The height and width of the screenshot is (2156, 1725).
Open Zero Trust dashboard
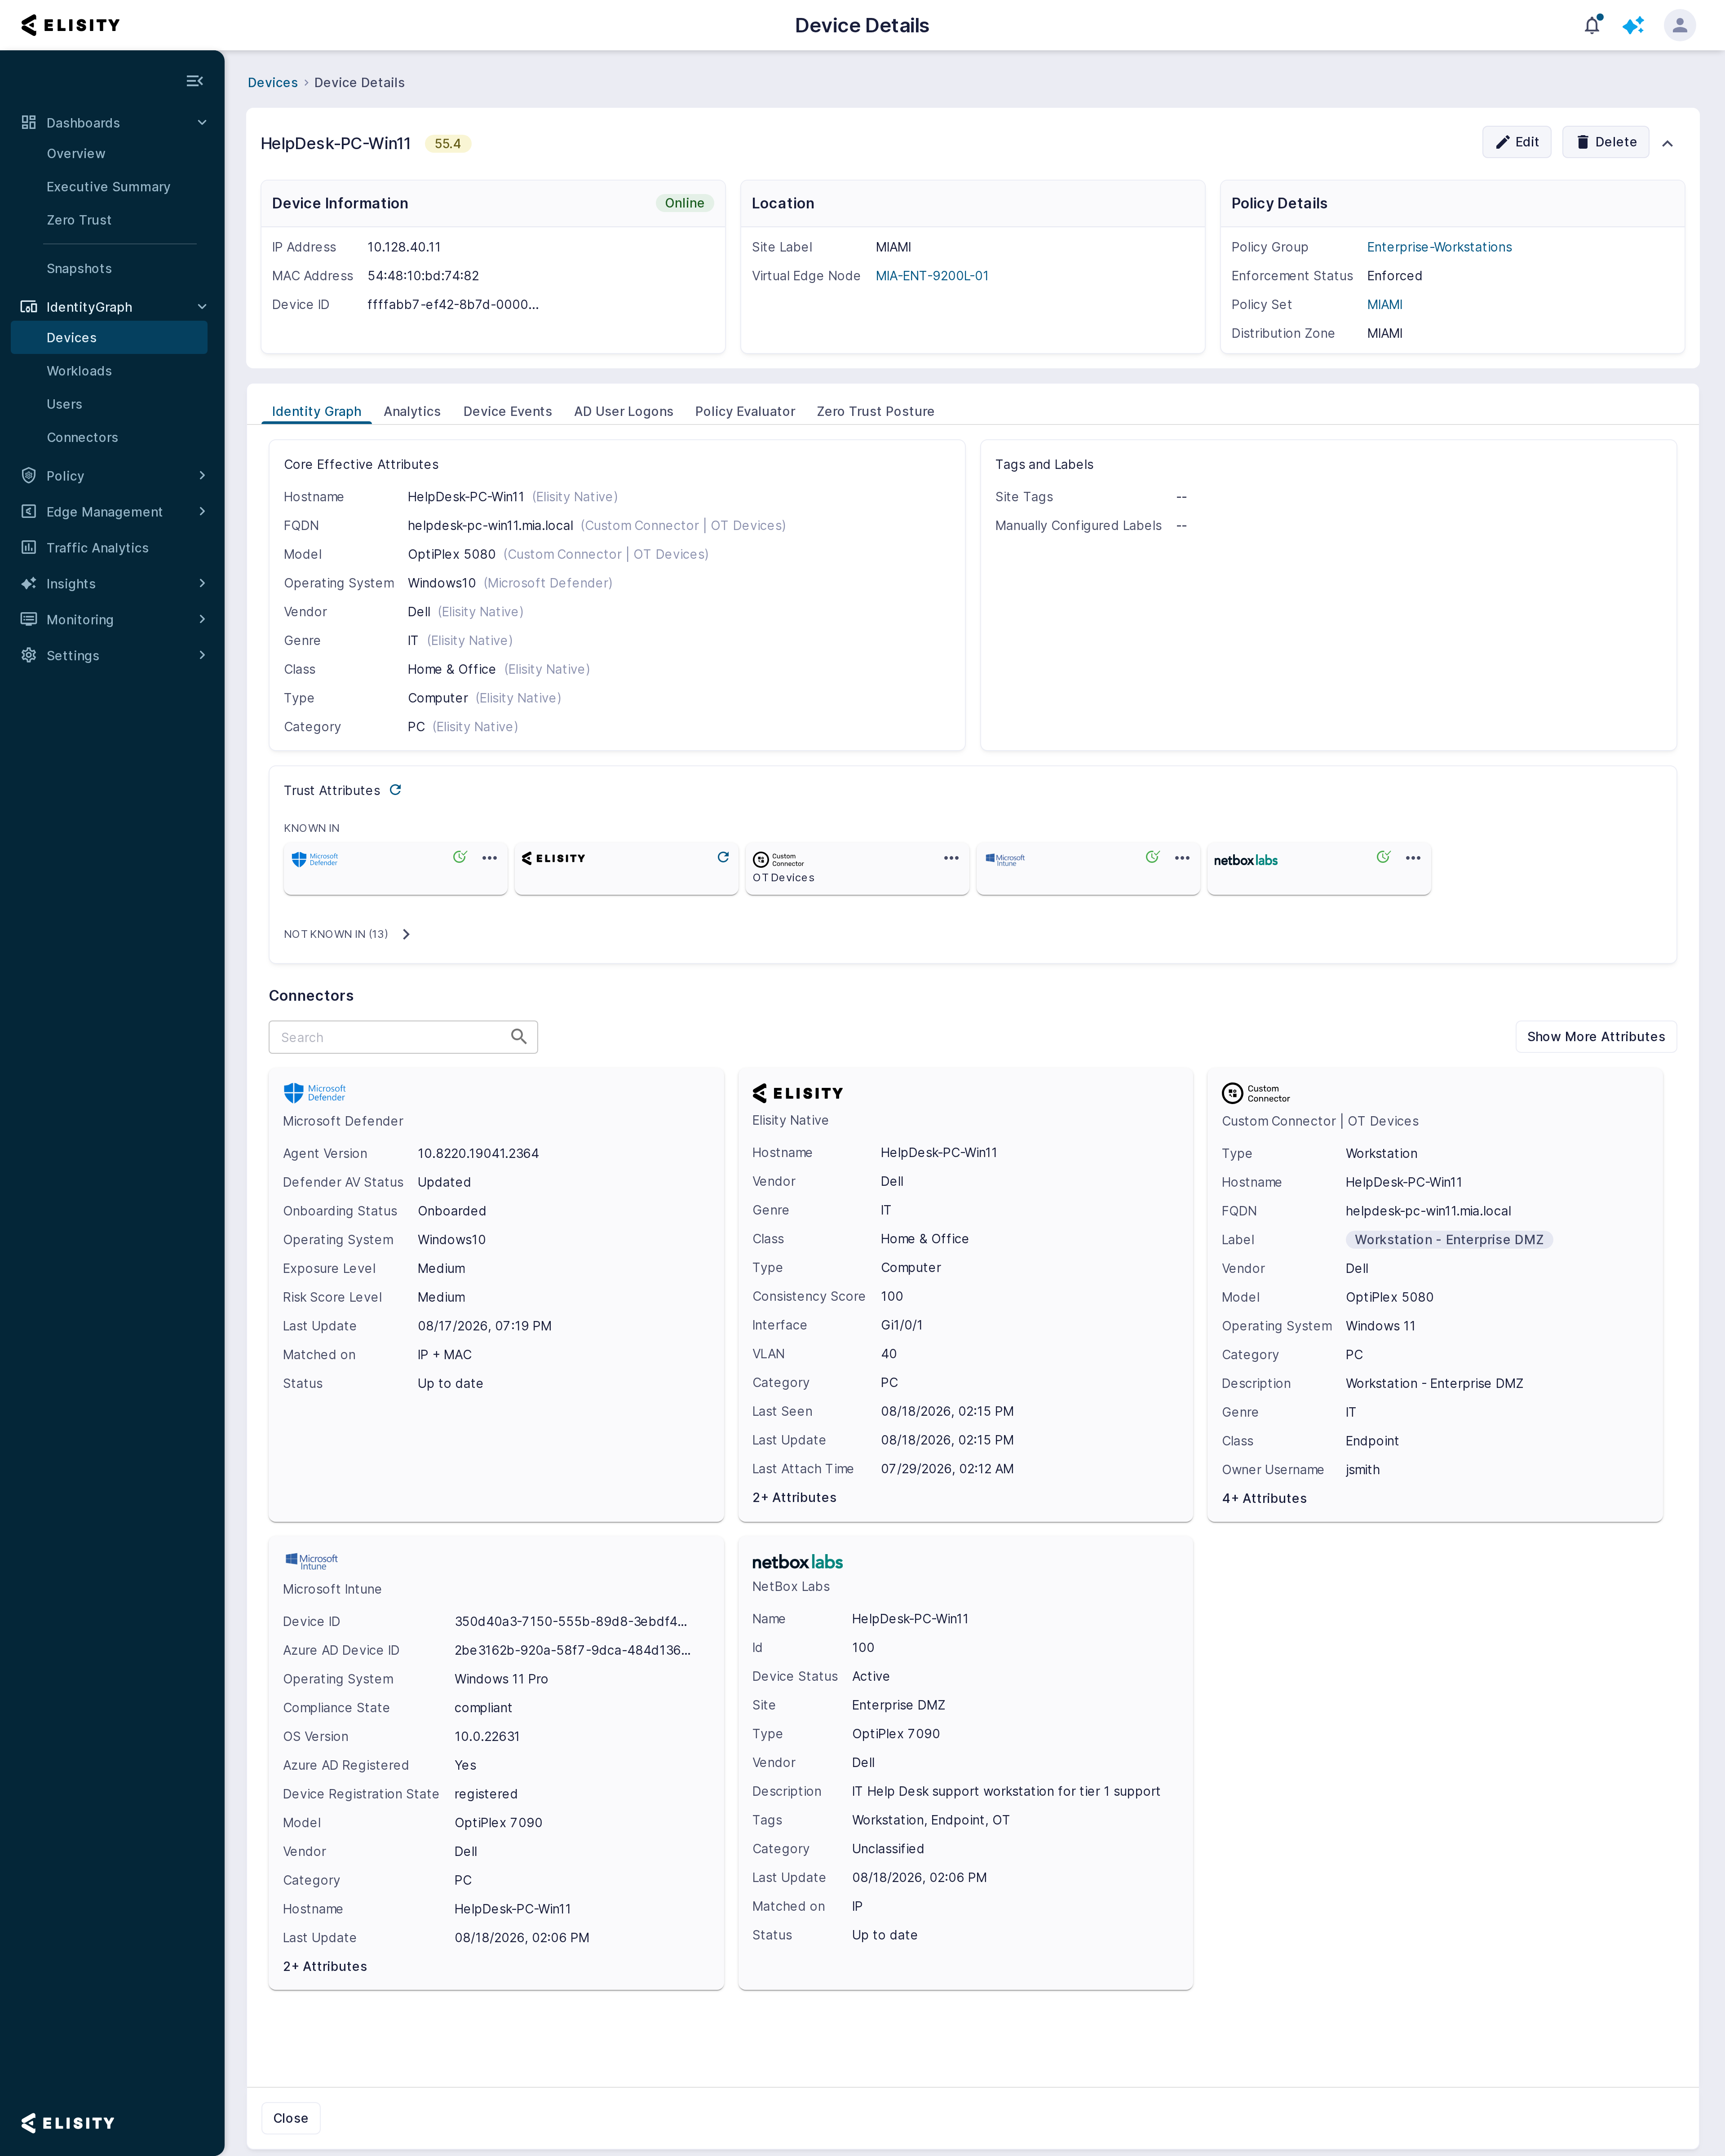109,220
